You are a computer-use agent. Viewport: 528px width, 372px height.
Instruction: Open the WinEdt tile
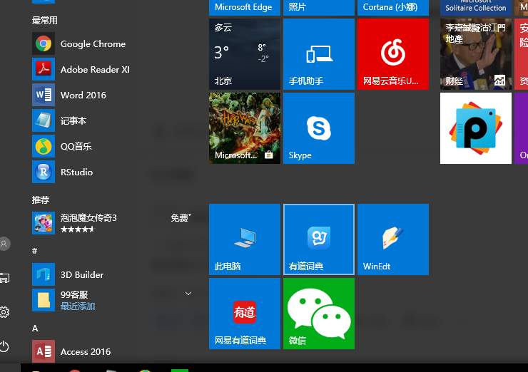393,239
